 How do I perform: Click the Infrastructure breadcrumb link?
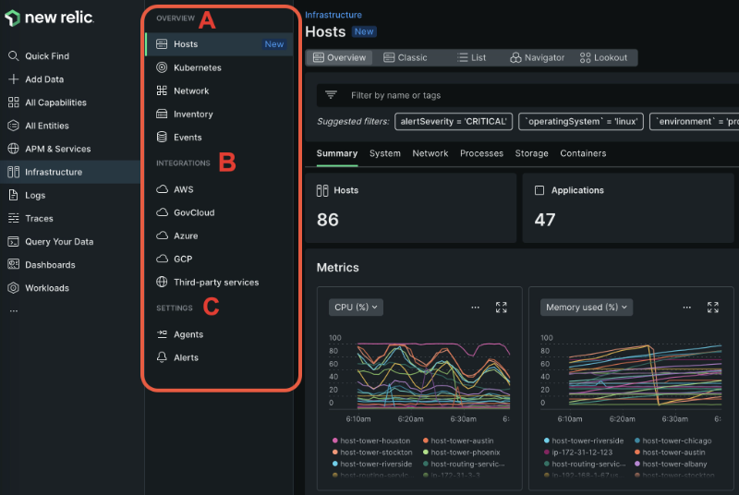pos(333,15)
